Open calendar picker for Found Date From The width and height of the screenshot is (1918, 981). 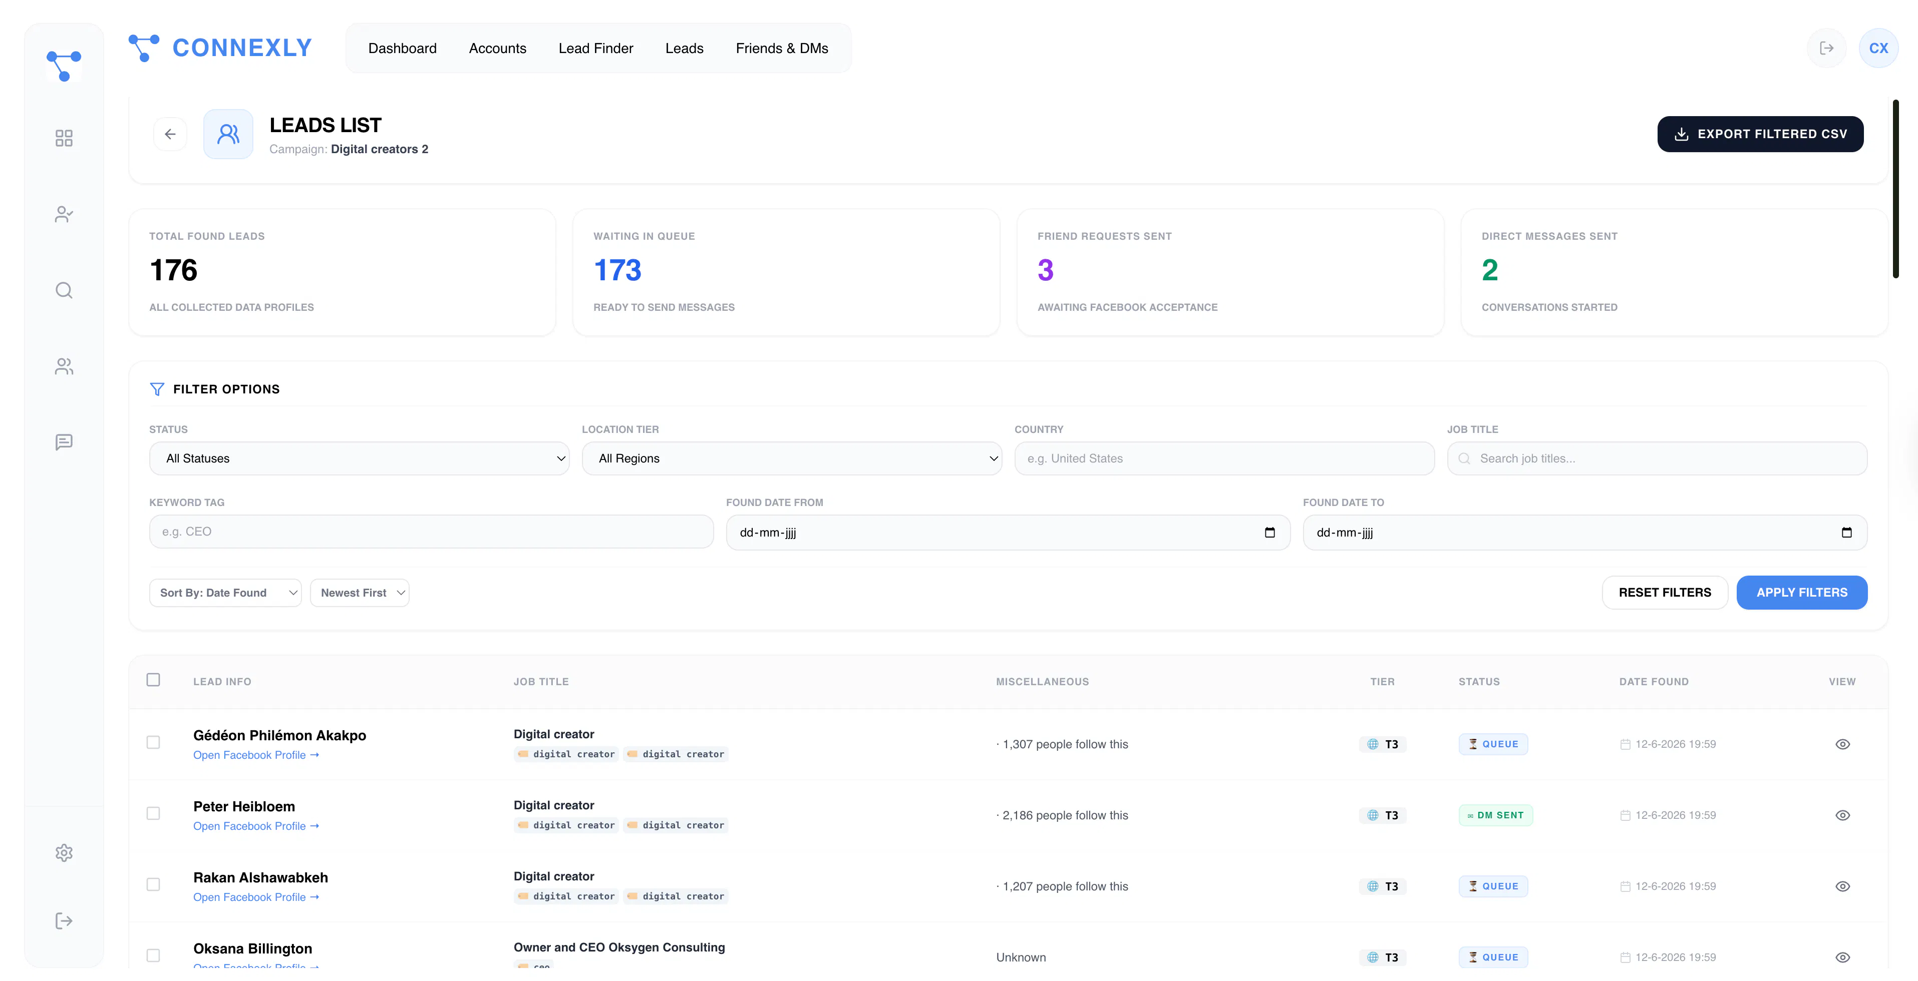click(1269, 532)
